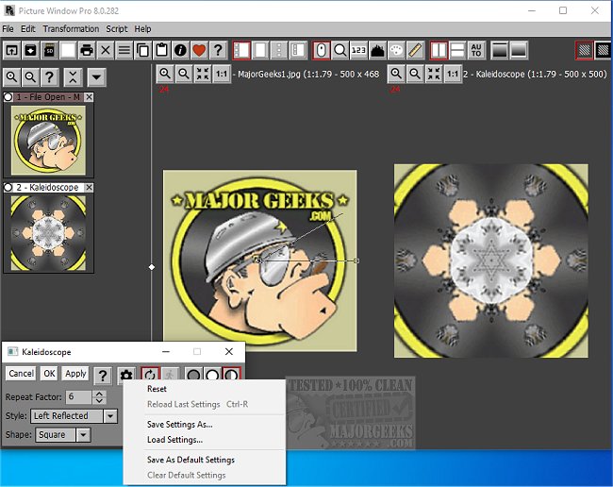Click the clipboard paste icon
This screenshot has width=613, height=487.
[162, 50]
